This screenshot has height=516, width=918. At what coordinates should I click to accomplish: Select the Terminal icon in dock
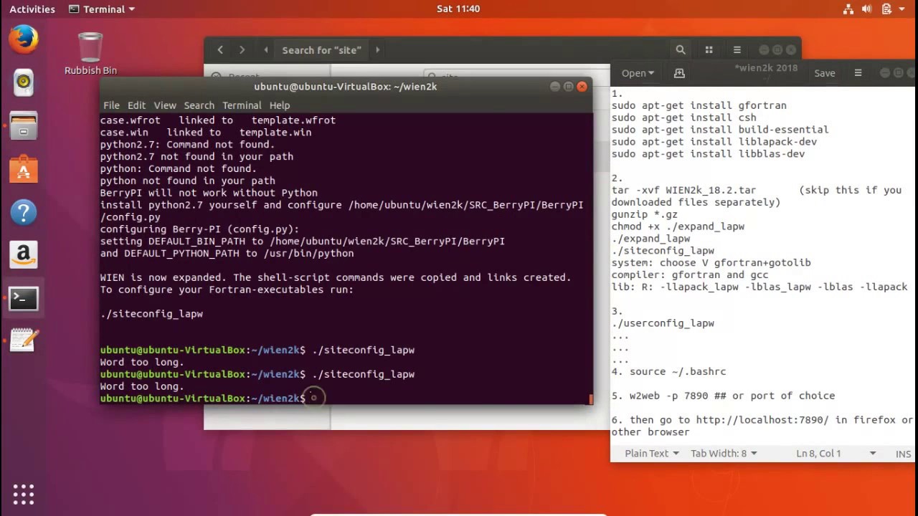23,298
